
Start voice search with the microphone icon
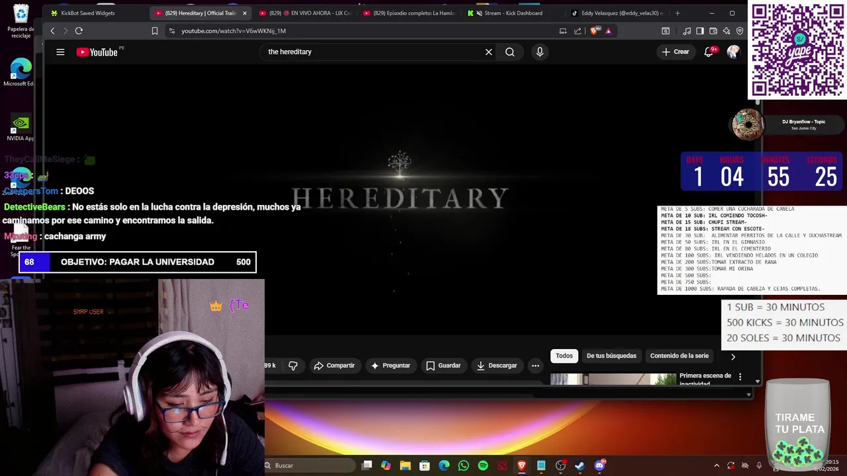click(540, 52)
